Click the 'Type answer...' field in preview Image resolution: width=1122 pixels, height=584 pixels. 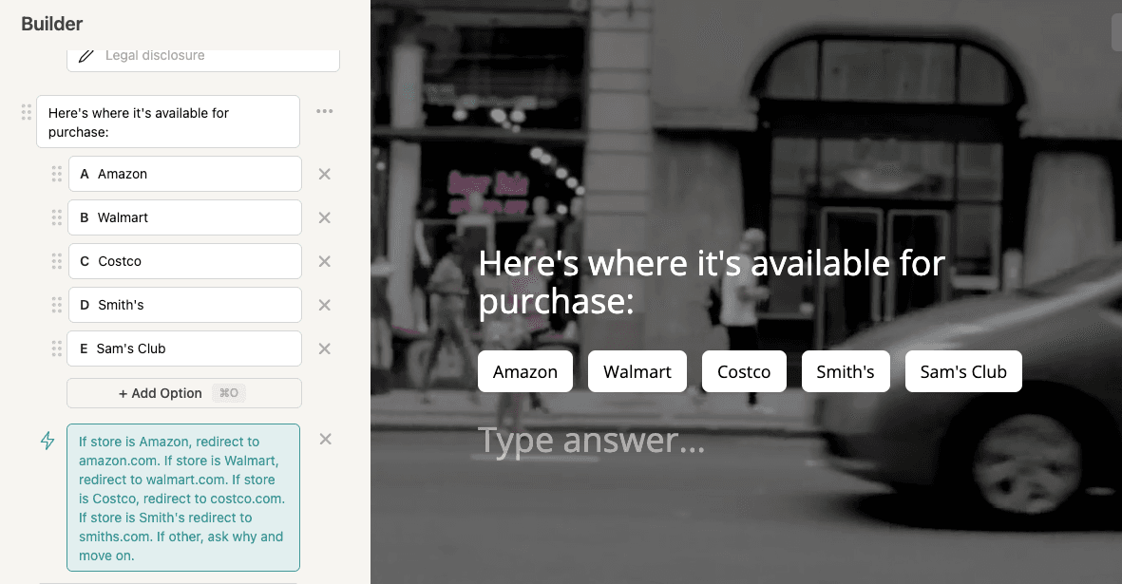[x=591, y=441]
